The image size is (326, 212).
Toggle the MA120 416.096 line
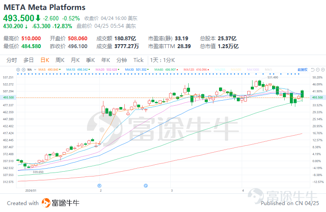196,70
